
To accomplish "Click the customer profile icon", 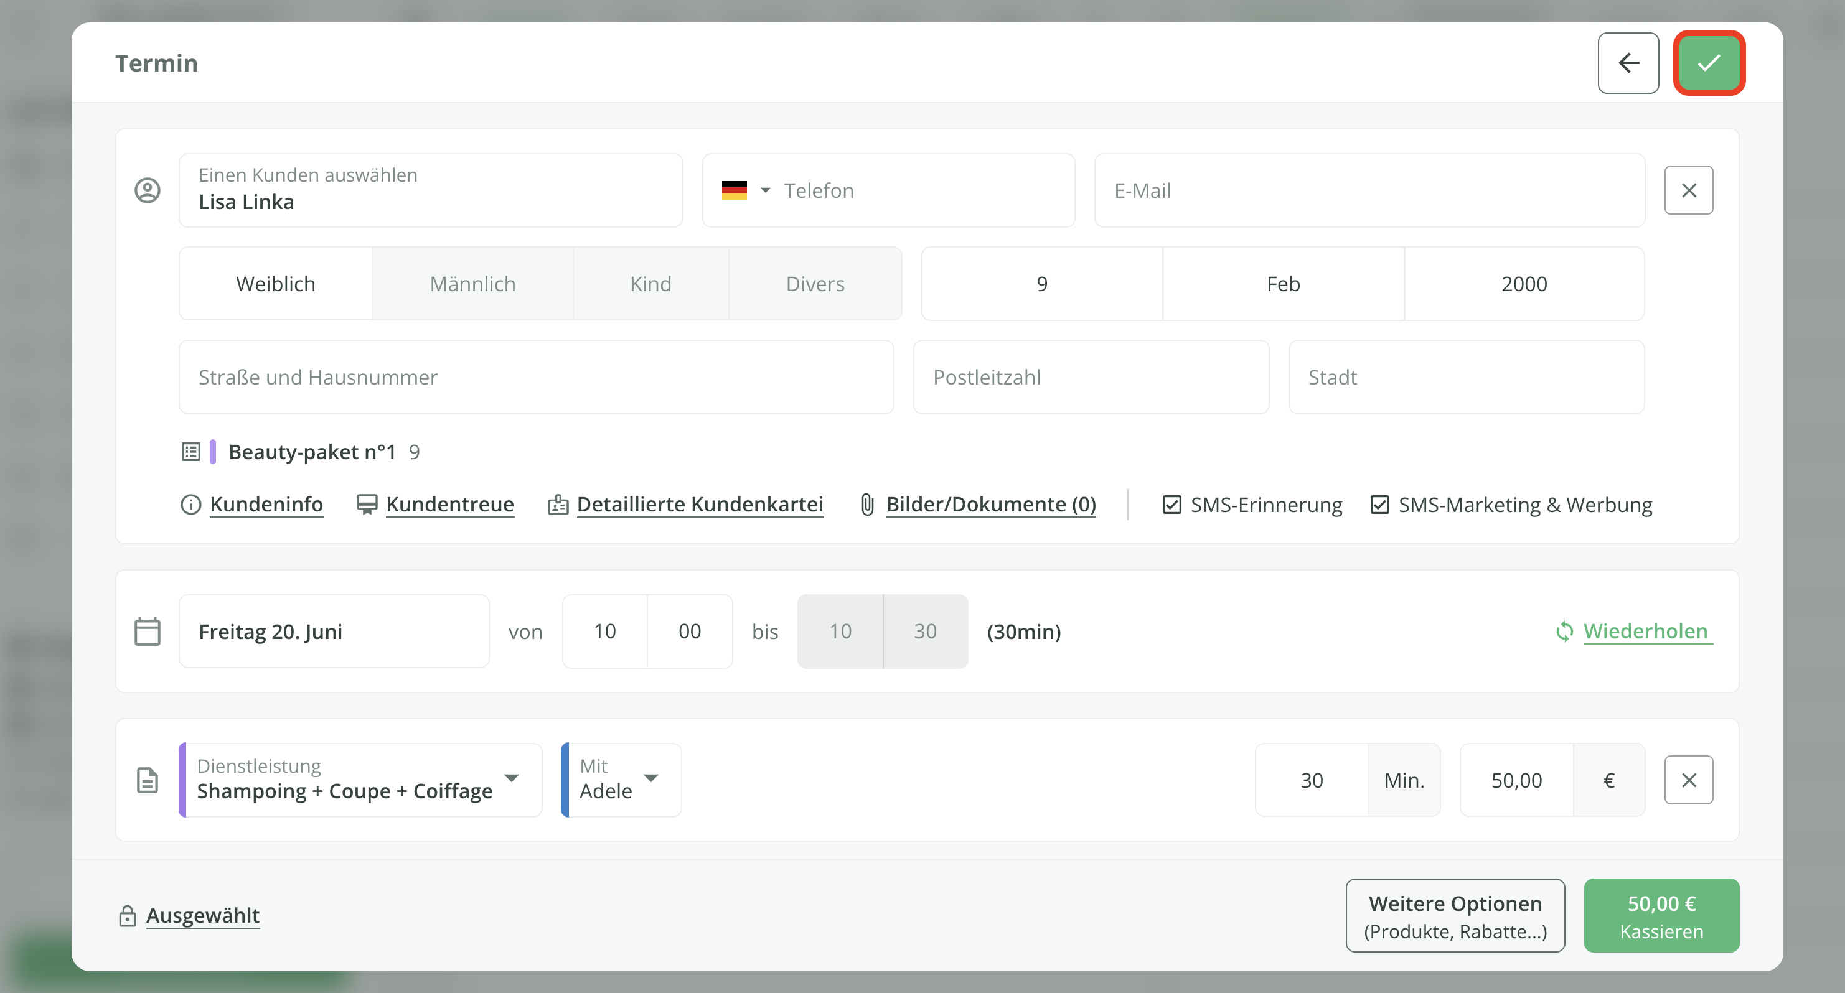I will click(x=148, y=190).
